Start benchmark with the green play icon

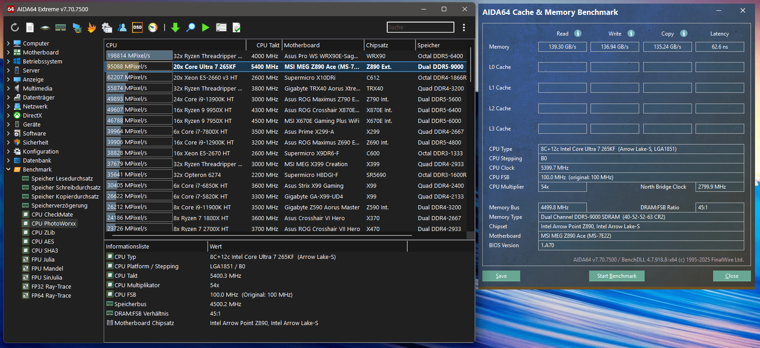click(206, 27)
